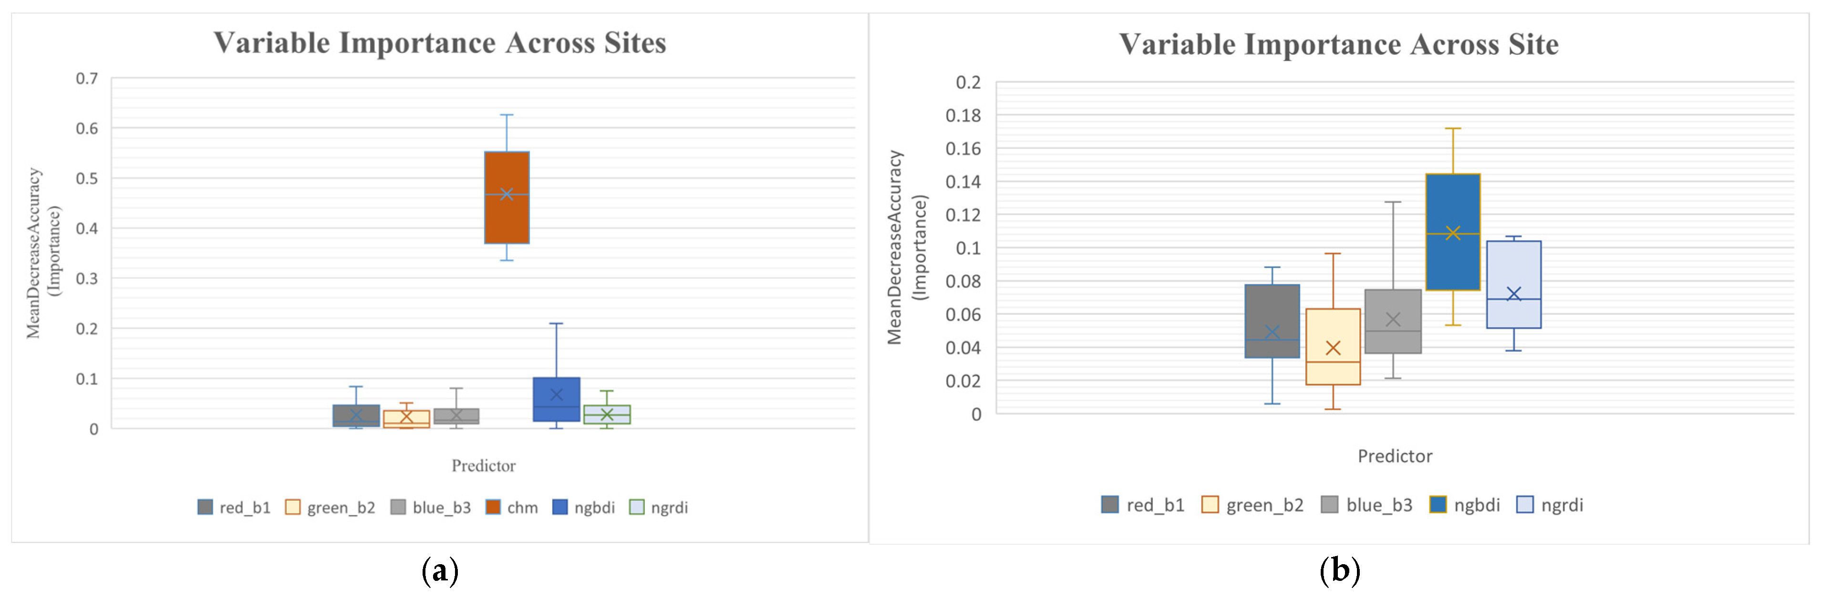Click the "Predictor" axis label in chart (a)
Viewport: 1821px width, 599px height.
point(484,465)
